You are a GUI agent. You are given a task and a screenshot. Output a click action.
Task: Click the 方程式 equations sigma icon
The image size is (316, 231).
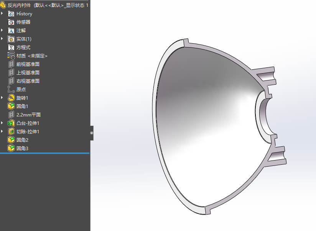coord(11,48)
